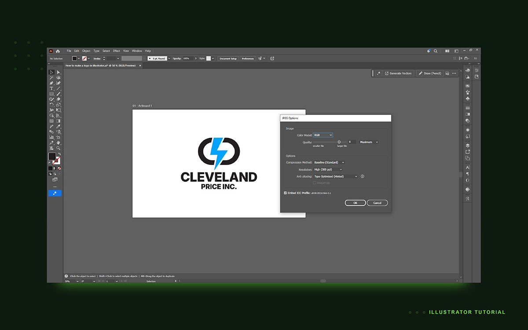Select the Artboard tool

(x=58, y=137)
